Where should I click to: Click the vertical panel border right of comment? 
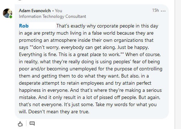[x=175, y=64]
